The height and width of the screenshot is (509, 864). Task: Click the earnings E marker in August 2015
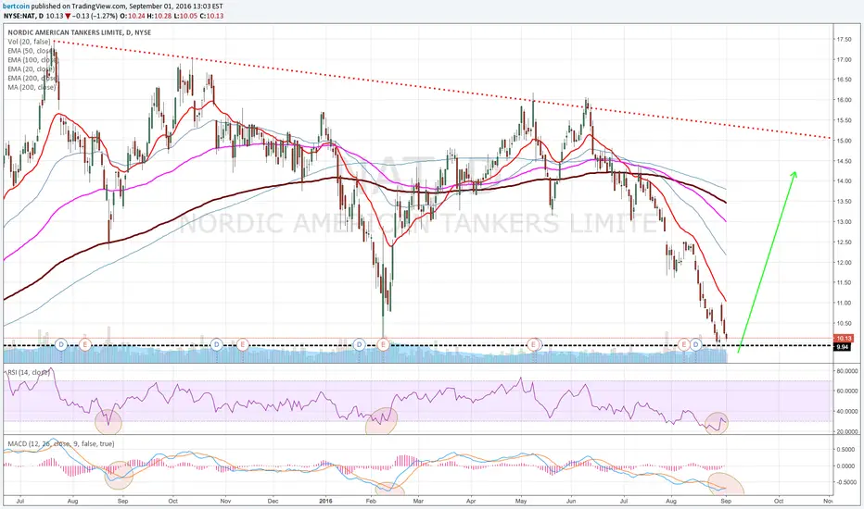[x=85, y=345]
